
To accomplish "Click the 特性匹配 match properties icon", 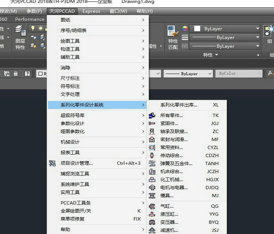I will [173, 37].
